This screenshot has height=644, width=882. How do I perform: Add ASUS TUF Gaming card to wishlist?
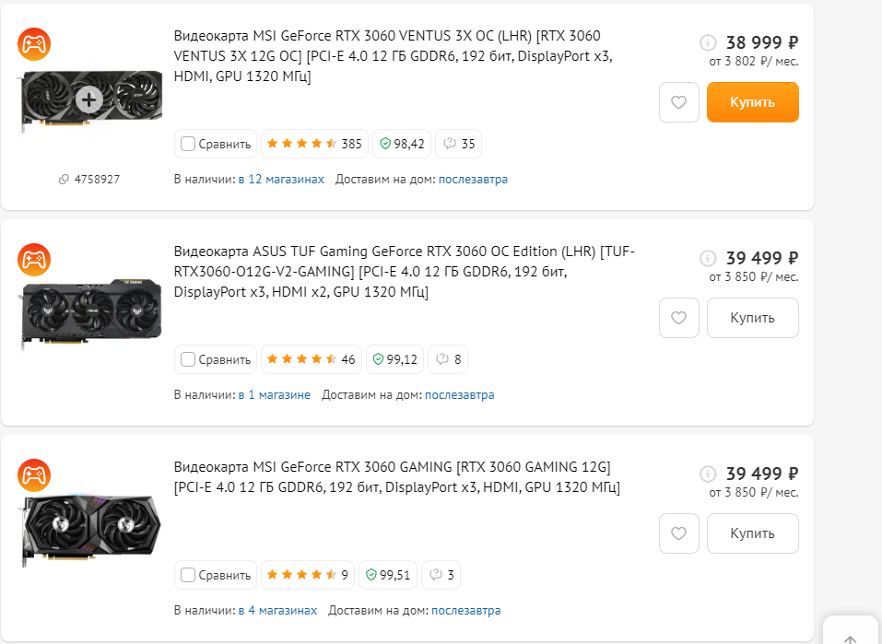679,318
